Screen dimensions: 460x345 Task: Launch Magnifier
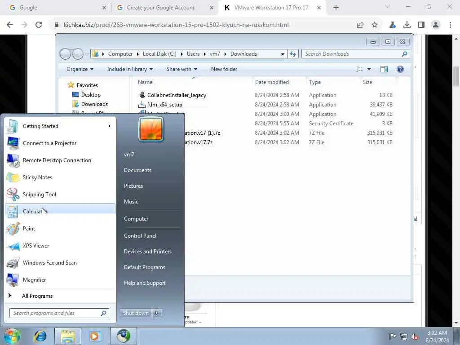[60, 279]
